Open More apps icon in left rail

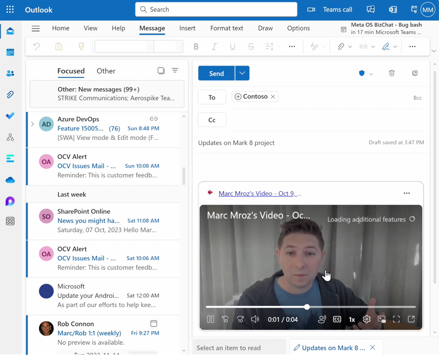11,221
